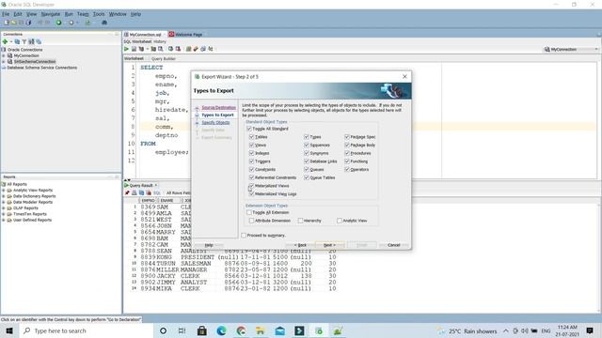Uncheck the Materialized View Logs checkbox

pos(251,194)
